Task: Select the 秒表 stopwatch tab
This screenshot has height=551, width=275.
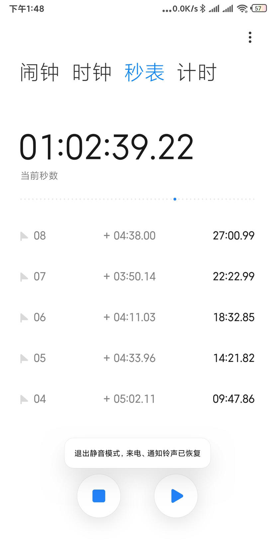Action: pos(144,72)
